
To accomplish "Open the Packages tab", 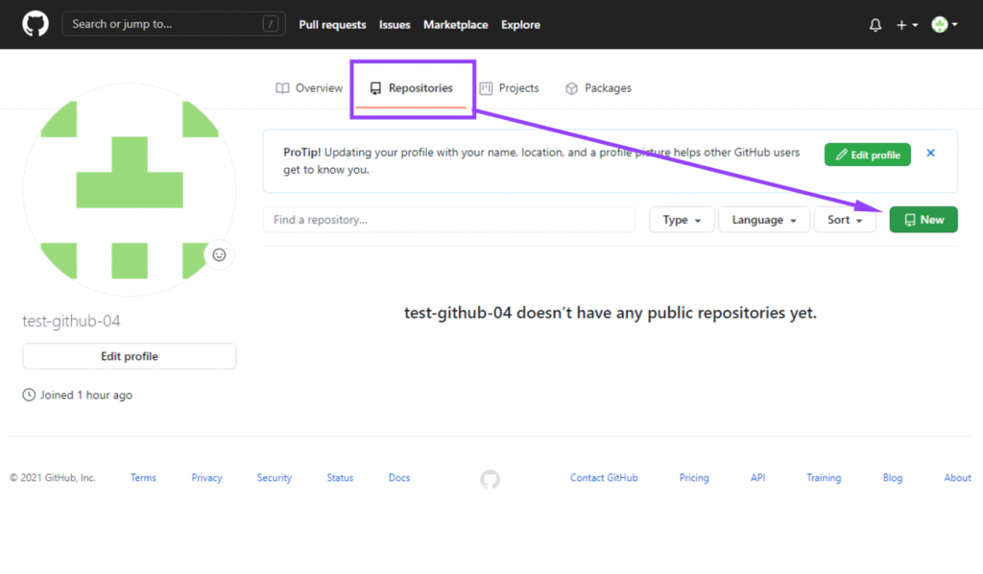I will (x=598, y=88).
